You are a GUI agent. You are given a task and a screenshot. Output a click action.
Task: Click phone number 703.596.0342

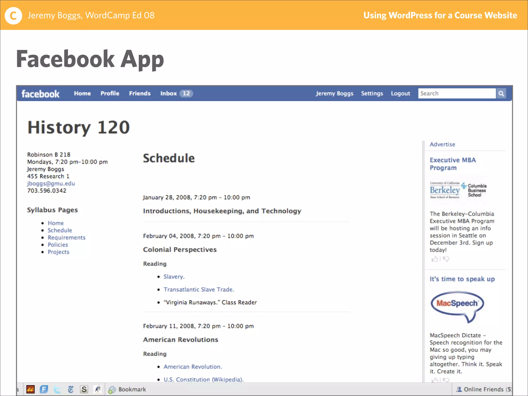pyautogui.click(x=47, y=191)
